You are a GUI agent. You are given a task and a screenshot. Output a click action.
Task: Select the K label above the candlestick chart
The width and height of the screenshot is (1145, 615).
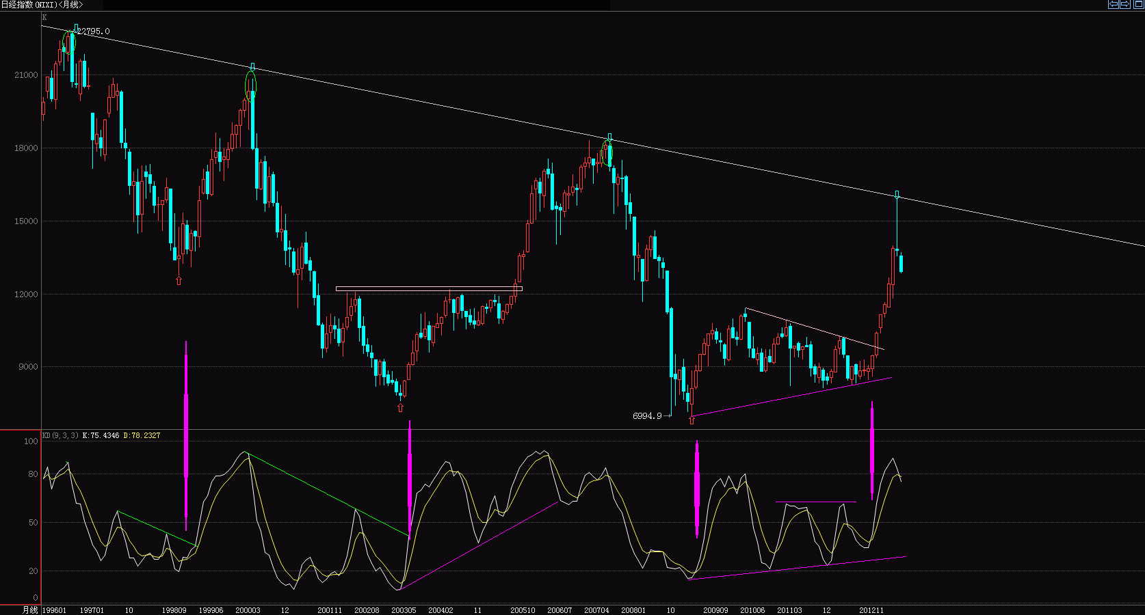(x=44, y=17)
